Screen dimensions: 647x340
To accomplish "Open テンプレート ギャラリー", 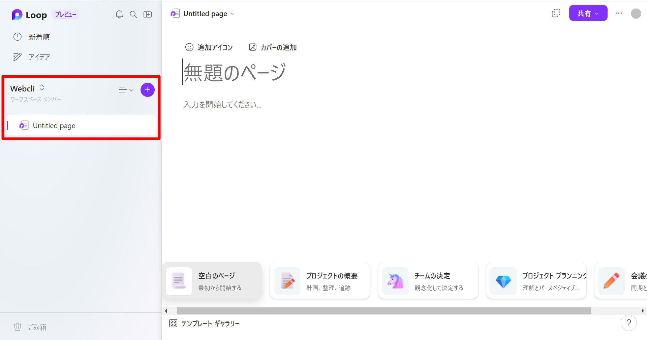I will [204, 324].
